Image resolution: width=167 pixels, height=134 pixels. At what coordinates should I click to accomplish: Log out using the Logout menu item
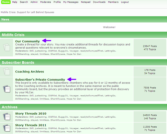coord(125,2)
